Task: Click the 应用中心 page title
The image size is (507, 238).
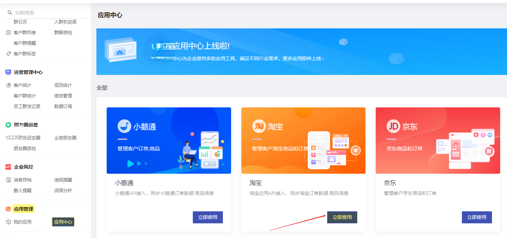Action: 110,15
